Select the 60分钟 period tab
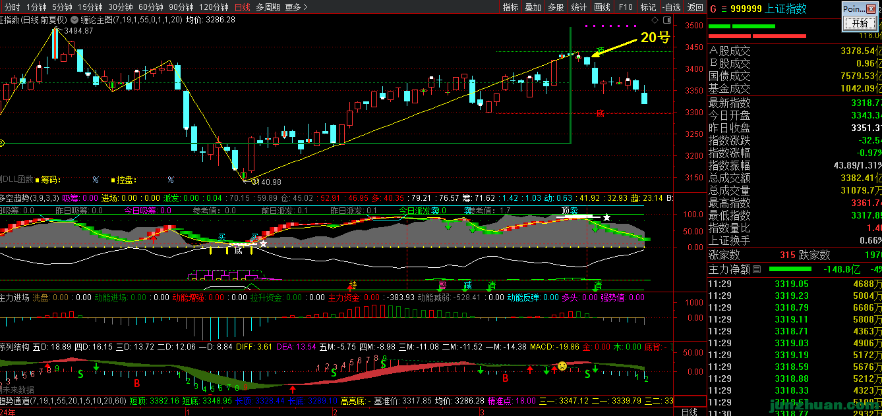This screenshot has width=882, height=416. tap(151, 7)
